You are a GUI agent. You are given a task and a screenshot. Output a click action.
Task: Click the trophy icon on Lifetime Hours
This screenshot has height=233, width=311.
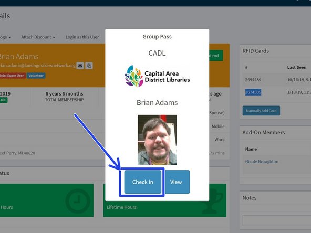click(x=212, y=201)
